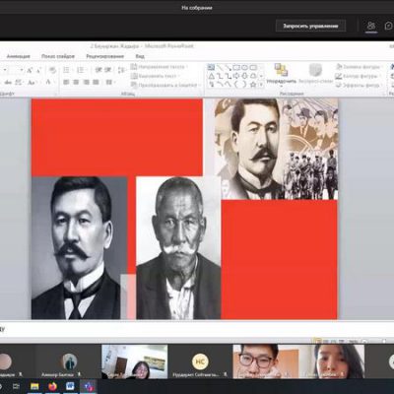Open Word from the taskbar
This screenshot has height=394, width=394.
pos(70,387)
